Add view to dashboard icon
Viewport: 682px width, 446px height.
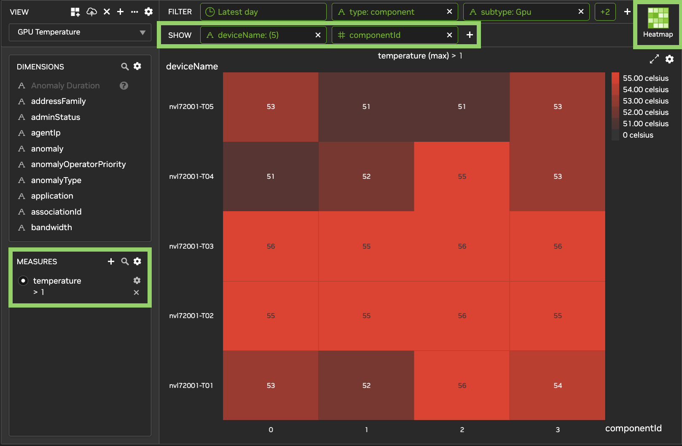pyautogui.click(x=75, y=12)
